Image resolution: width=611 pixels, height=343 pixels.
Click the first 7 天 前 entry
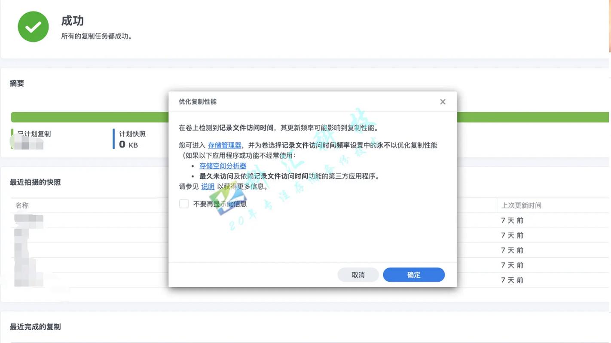tap(512, 220)
